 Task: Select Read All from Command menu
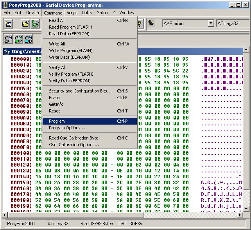point(90,20)
